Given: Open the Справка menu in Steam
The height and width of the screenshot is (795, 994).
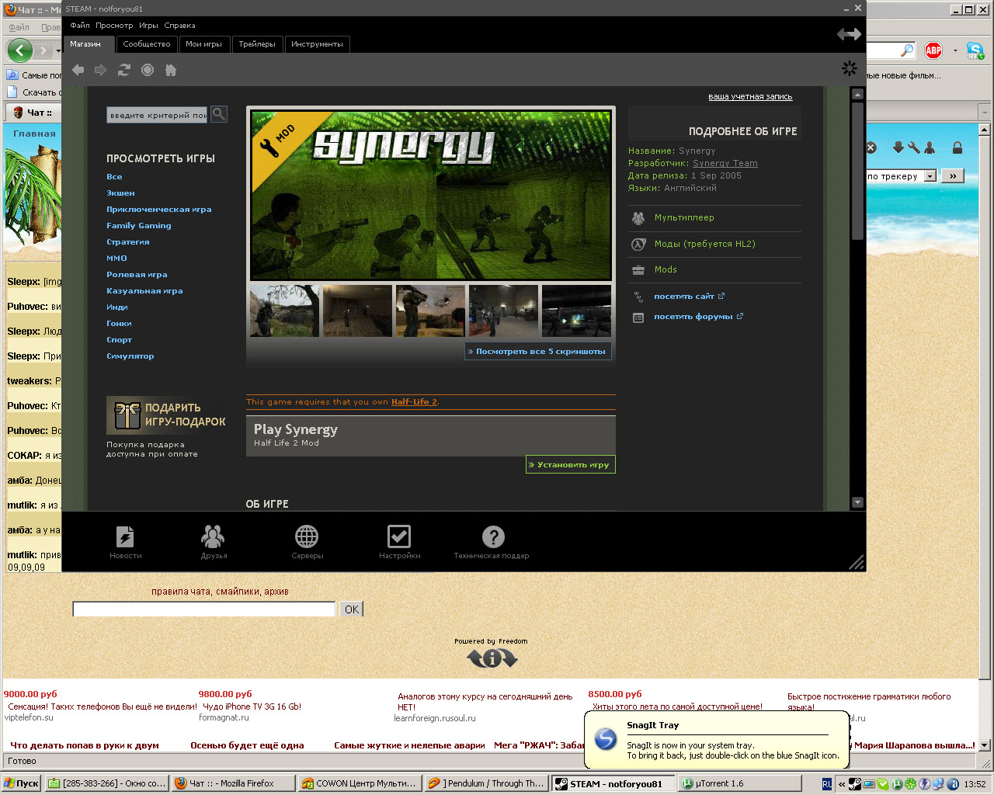Looking at the screenshot, I should (179, 26).
